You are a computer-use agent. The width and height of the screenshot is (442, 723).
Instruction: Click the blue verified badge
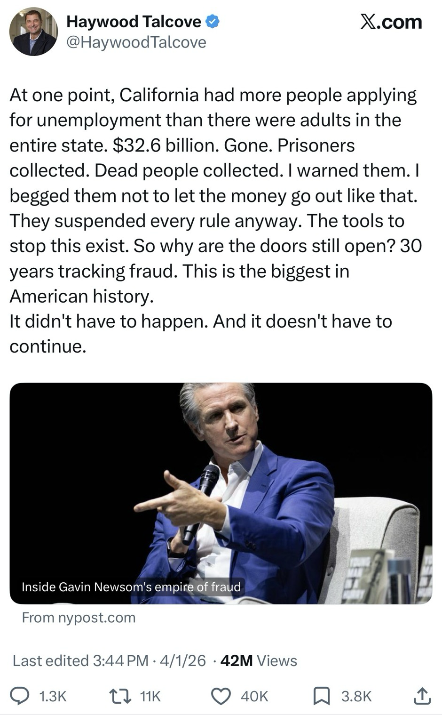pos(213,21)
